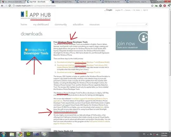171x137 pixels.
Task: Show hidden system tray icons arrow
Action: [148, 134]
